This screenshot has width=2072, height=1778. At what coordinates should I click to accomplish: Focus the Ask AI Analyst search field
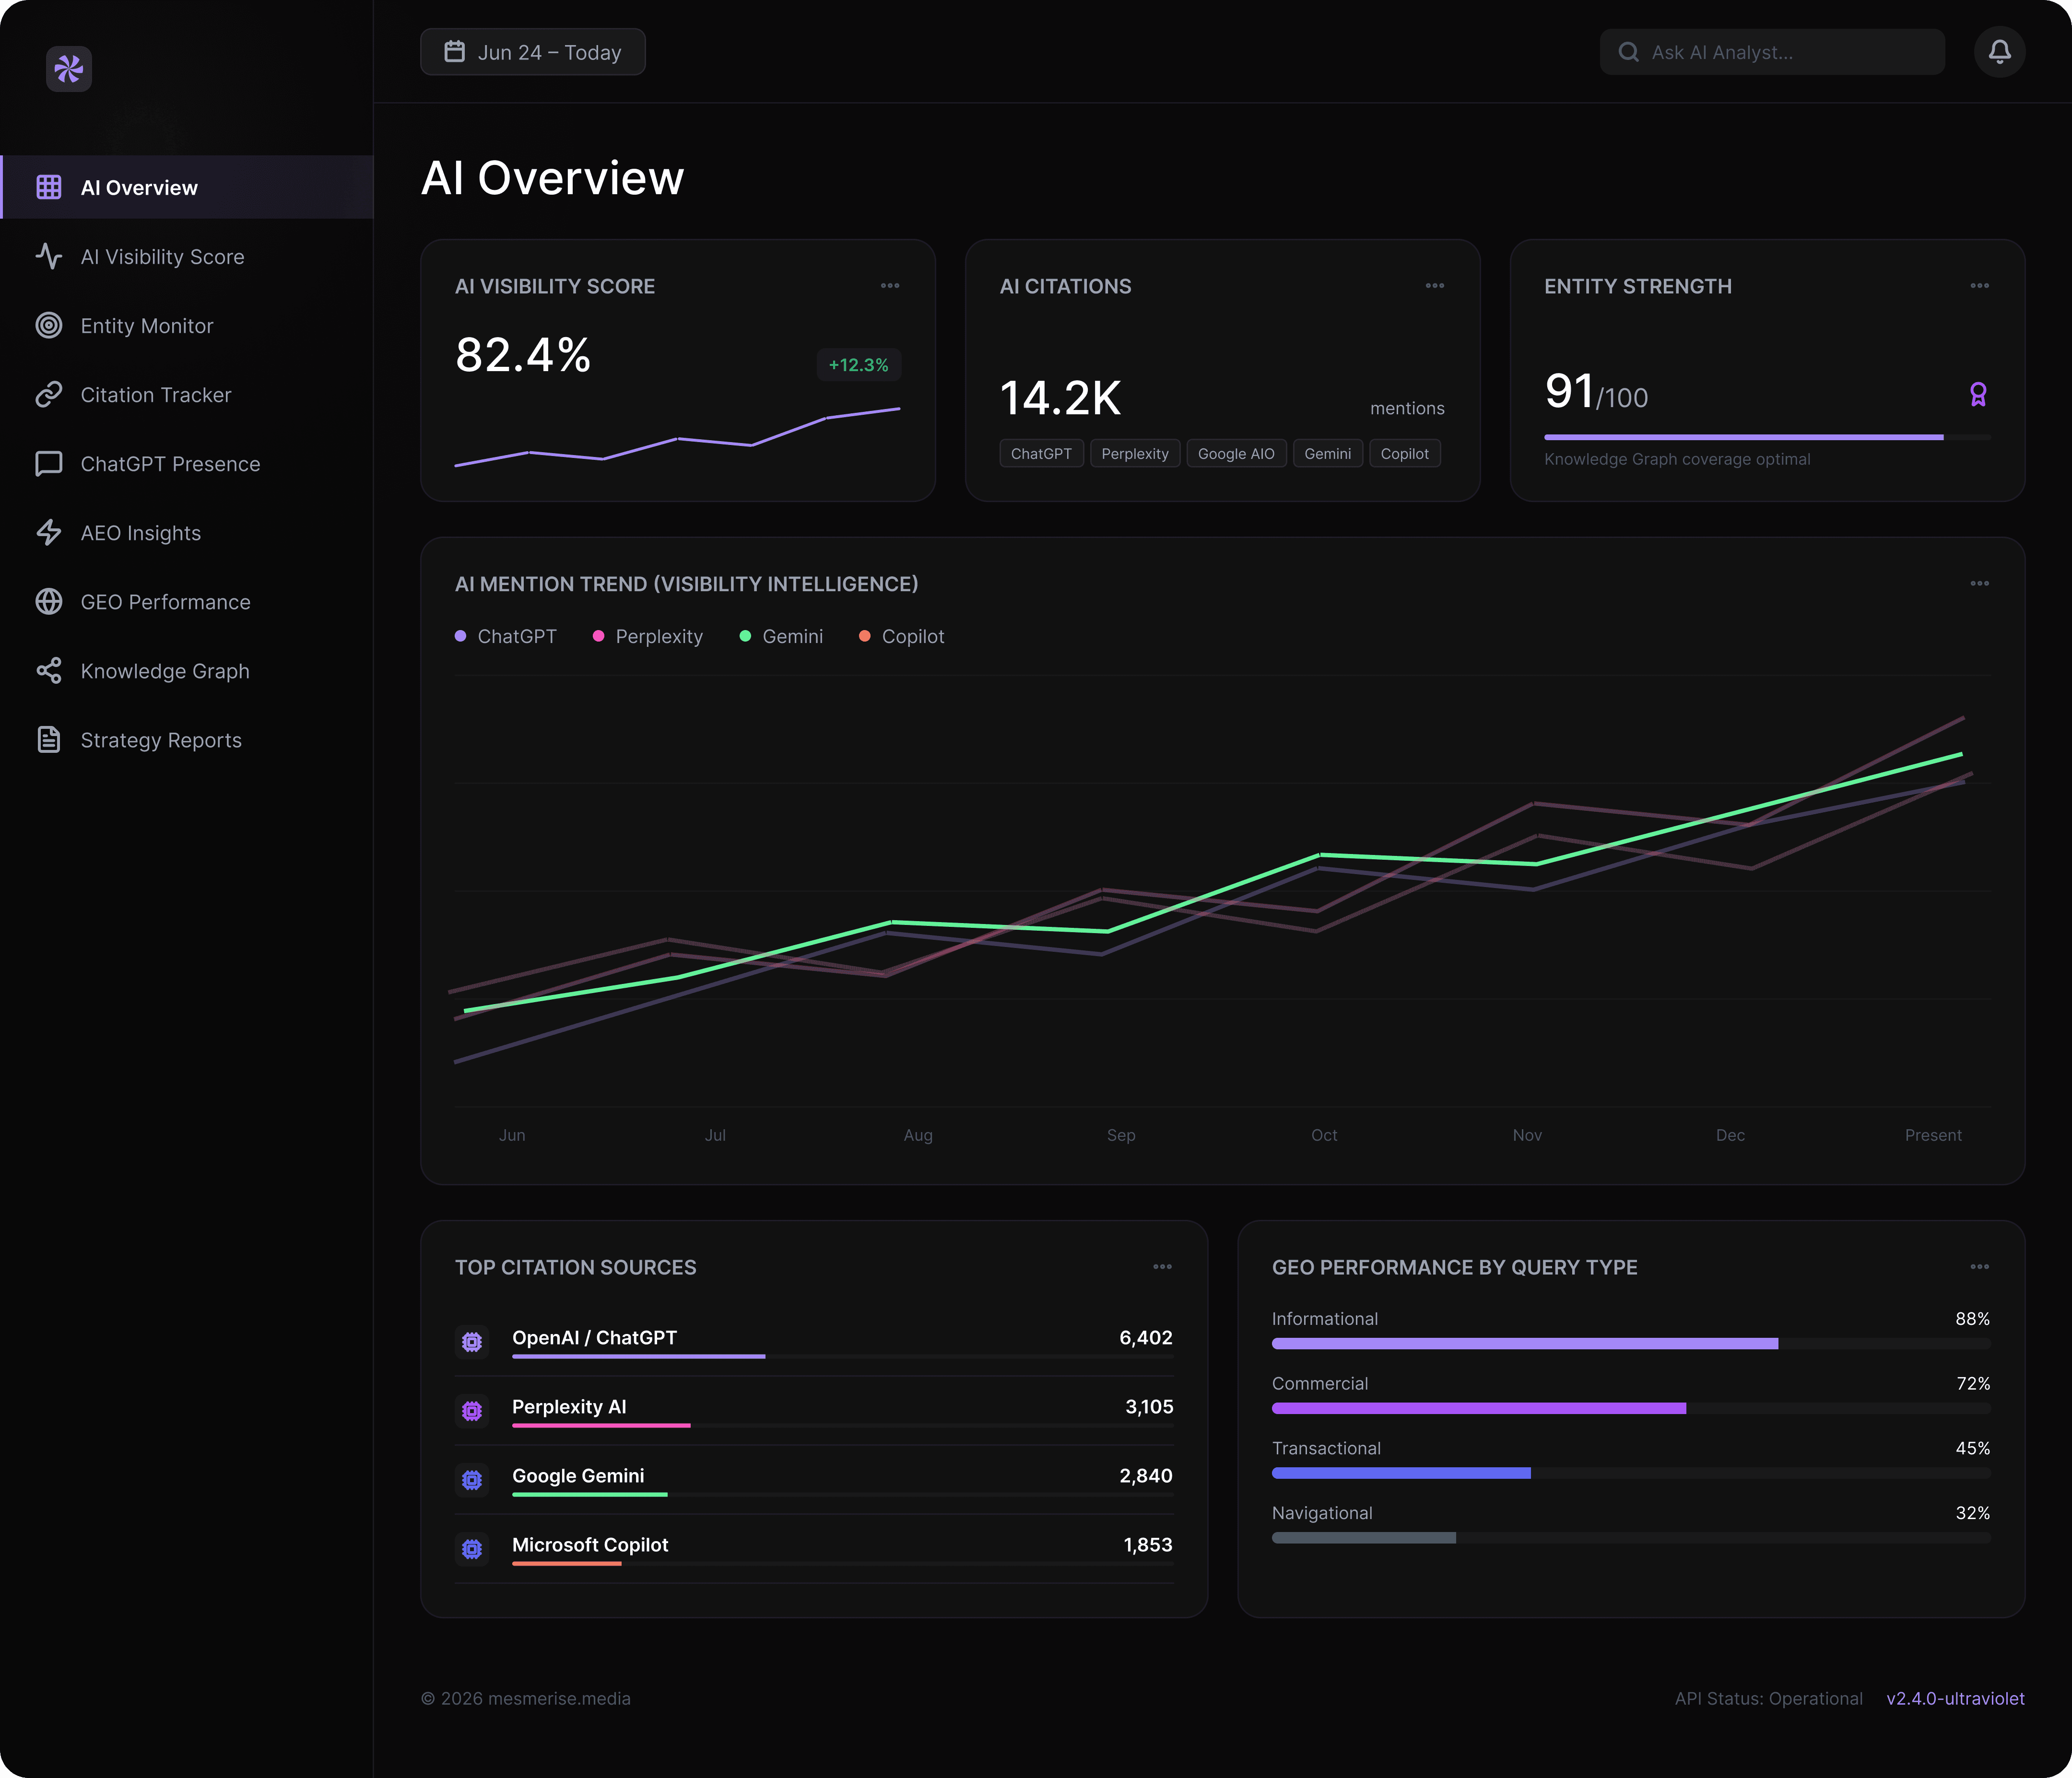(1772, 52)
